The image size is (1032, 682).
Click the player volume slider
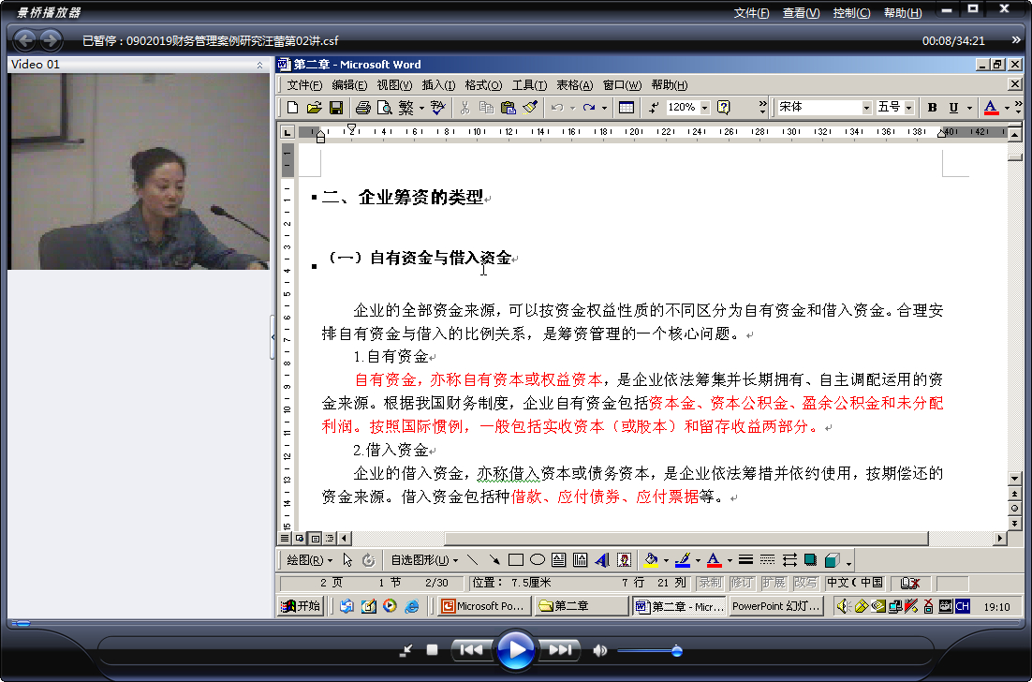[x=648, y=651]
